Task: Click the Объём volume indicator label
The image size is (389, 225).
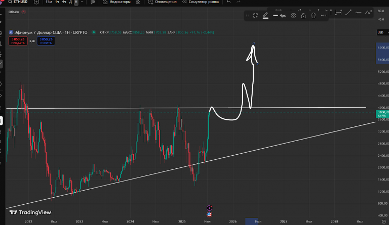Action: click(x=14, y=12)
